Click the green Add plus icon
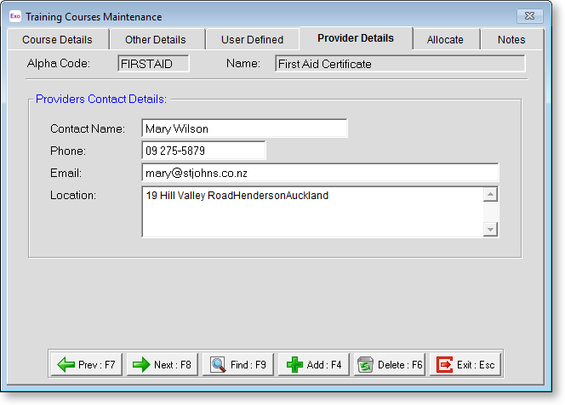 294,365
